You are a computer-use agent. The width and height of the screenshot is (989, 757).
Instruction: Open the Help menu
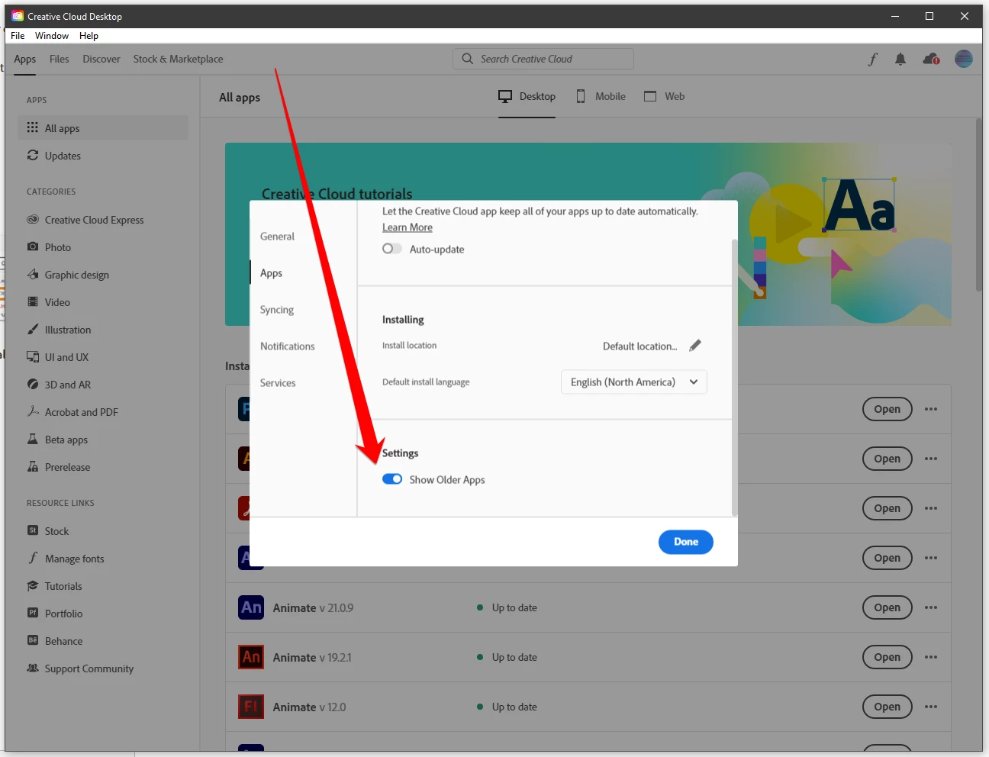89,36
